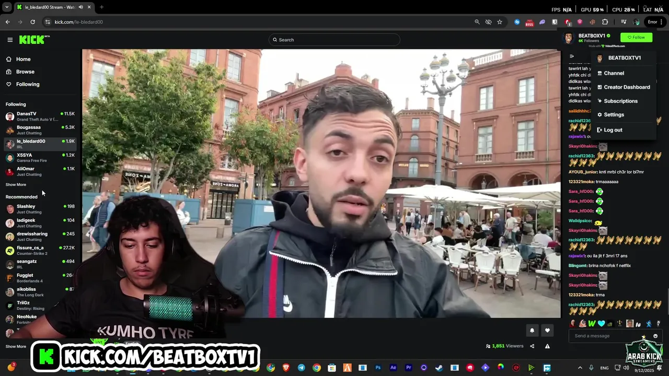Viewport: 669px width, 376px height.
Task: Open ladigeek recommended channel
Action: click(x=40, y=223)
